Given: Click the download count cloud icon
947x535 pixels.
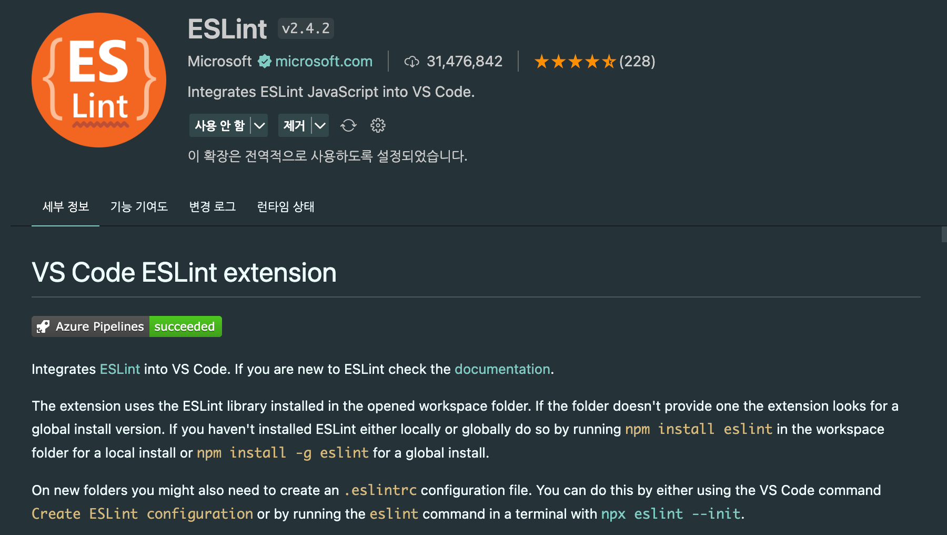Looking at the screenshot, I should (411, 62).
